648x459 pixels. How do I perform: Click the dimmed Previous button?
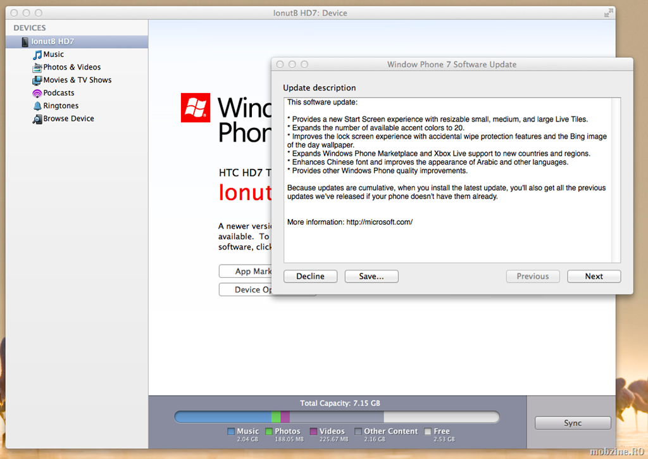click(533, 276)
